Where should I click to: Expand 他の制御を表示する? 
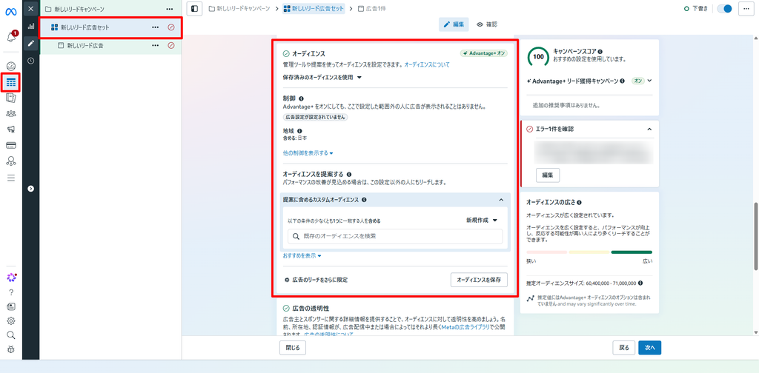coord(308,153)
